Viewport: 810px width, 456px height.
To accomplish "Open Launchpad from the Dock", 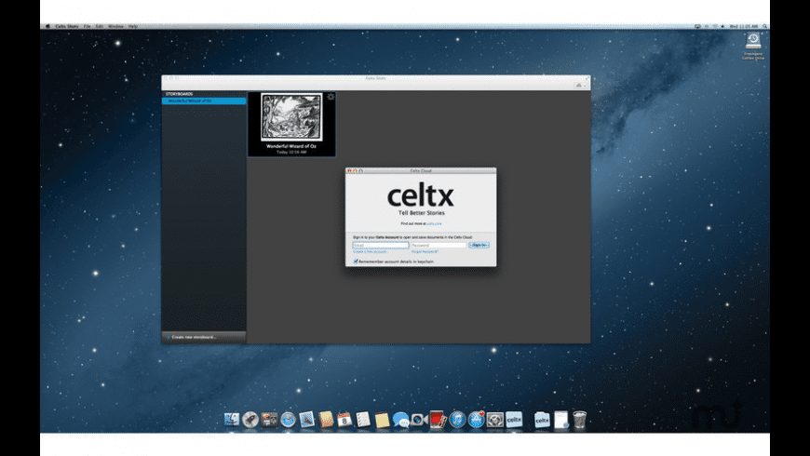I will (x=250, y=420).
